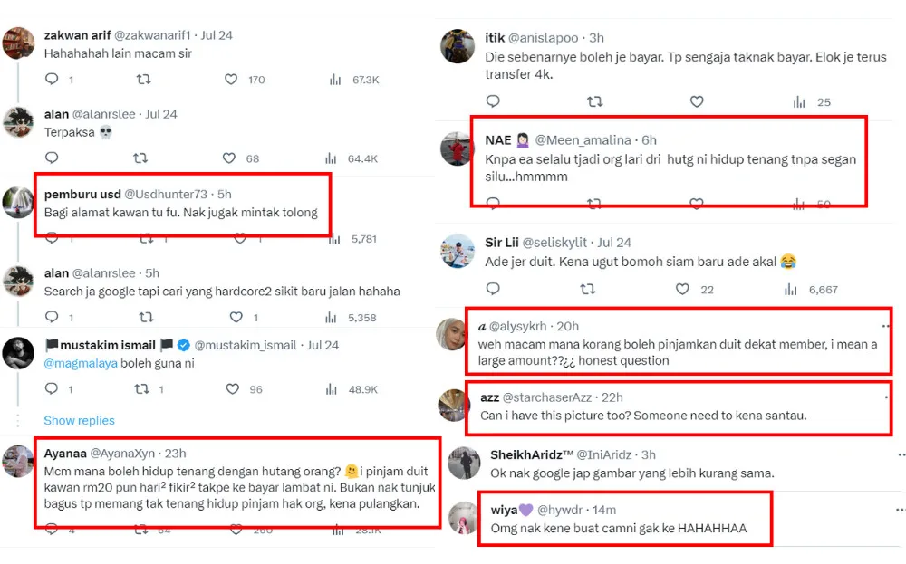Open SheikhAridz's profile avatar

click(464, 463)
